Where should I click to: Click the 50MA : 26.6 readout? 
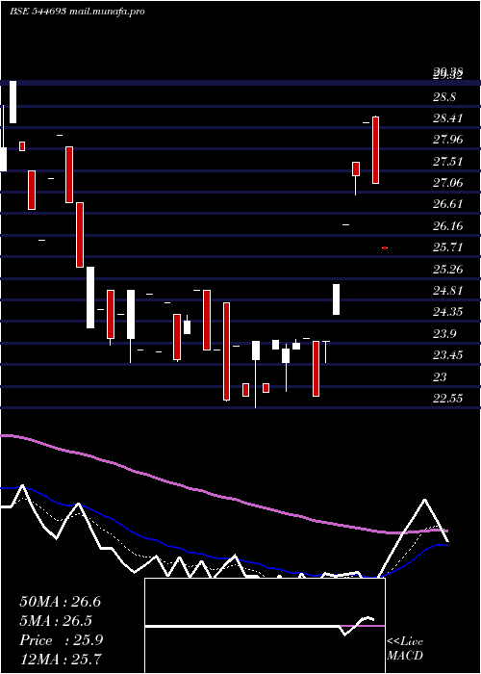60,602
